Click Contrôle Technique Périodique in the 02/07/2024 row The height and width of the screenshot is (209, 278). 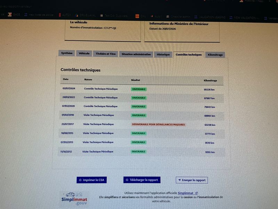click(x=101, y=89)
